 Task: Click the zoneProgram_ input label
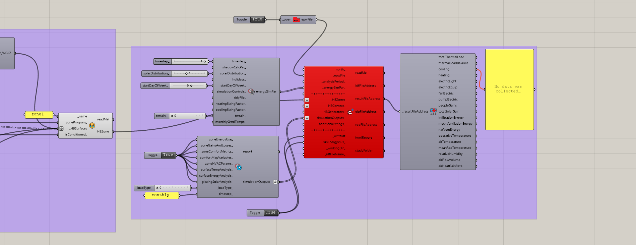pos(76,123)
